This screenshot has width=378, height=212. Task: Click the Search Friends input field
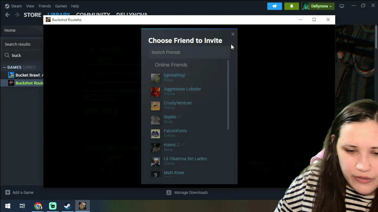tap(189, 52)
